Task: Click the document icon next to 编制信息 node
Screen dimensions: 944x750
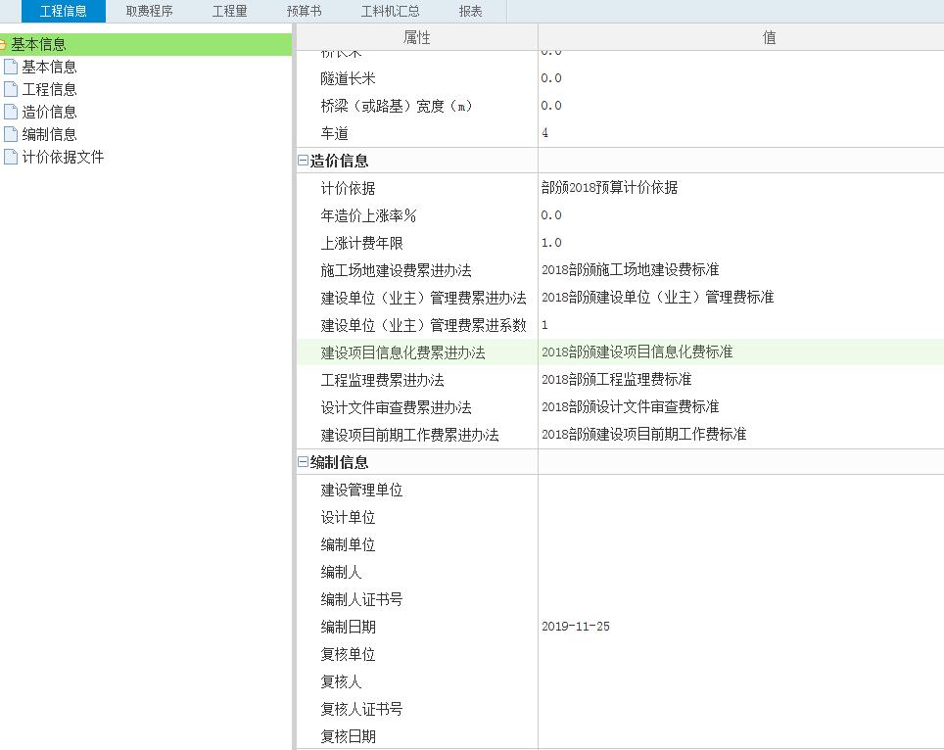Action: click(10, 133)
